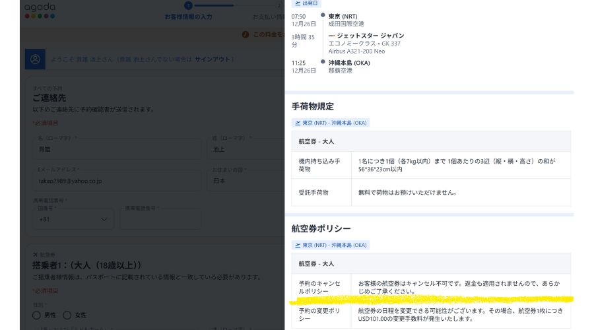Select the 男性 radio button
Image resolution: width=594 pixels, height=330 pixels.
36,315
